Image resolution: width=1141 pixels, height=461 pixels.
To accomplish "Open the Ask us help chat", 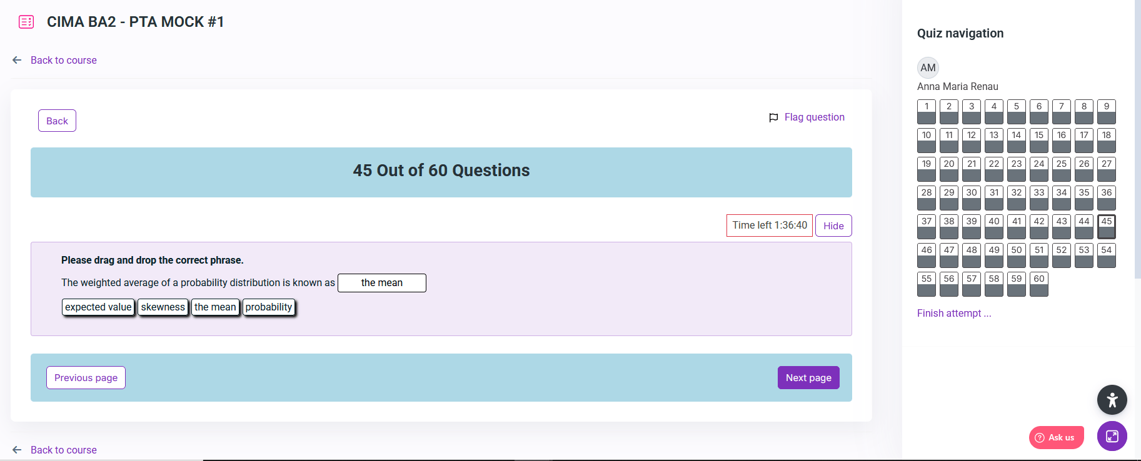I will click(x=1056, y=437).
